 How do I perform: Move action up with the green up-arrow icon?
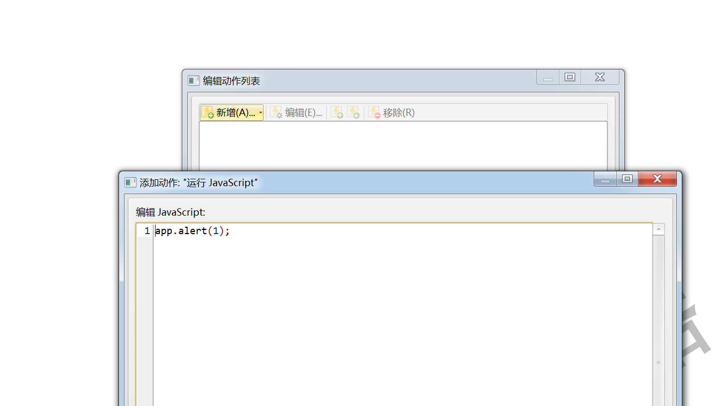point(336,112)
